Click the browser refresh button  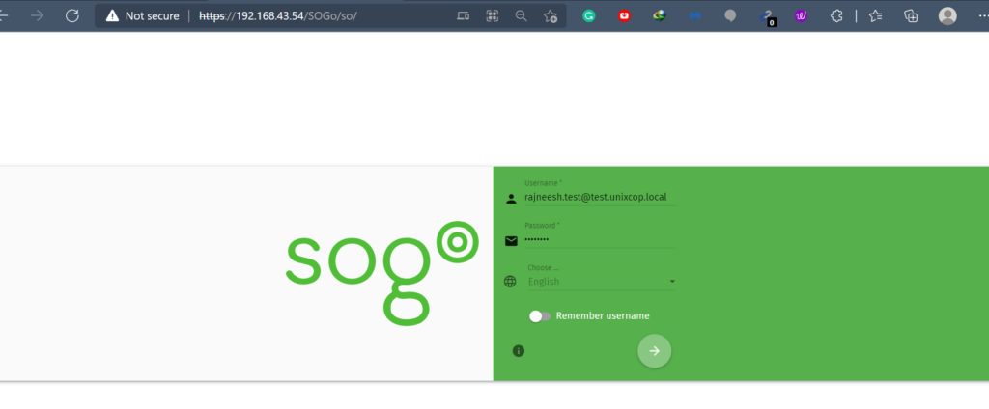tap(72, 15)
